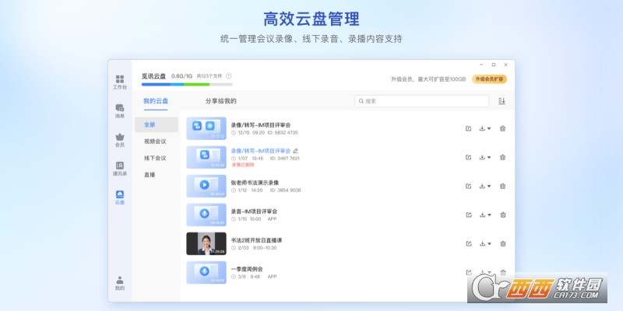Click the 搜索 search input field

421,101
